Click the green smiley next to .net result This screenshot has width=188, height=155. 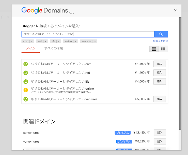(x=26, y=73)
